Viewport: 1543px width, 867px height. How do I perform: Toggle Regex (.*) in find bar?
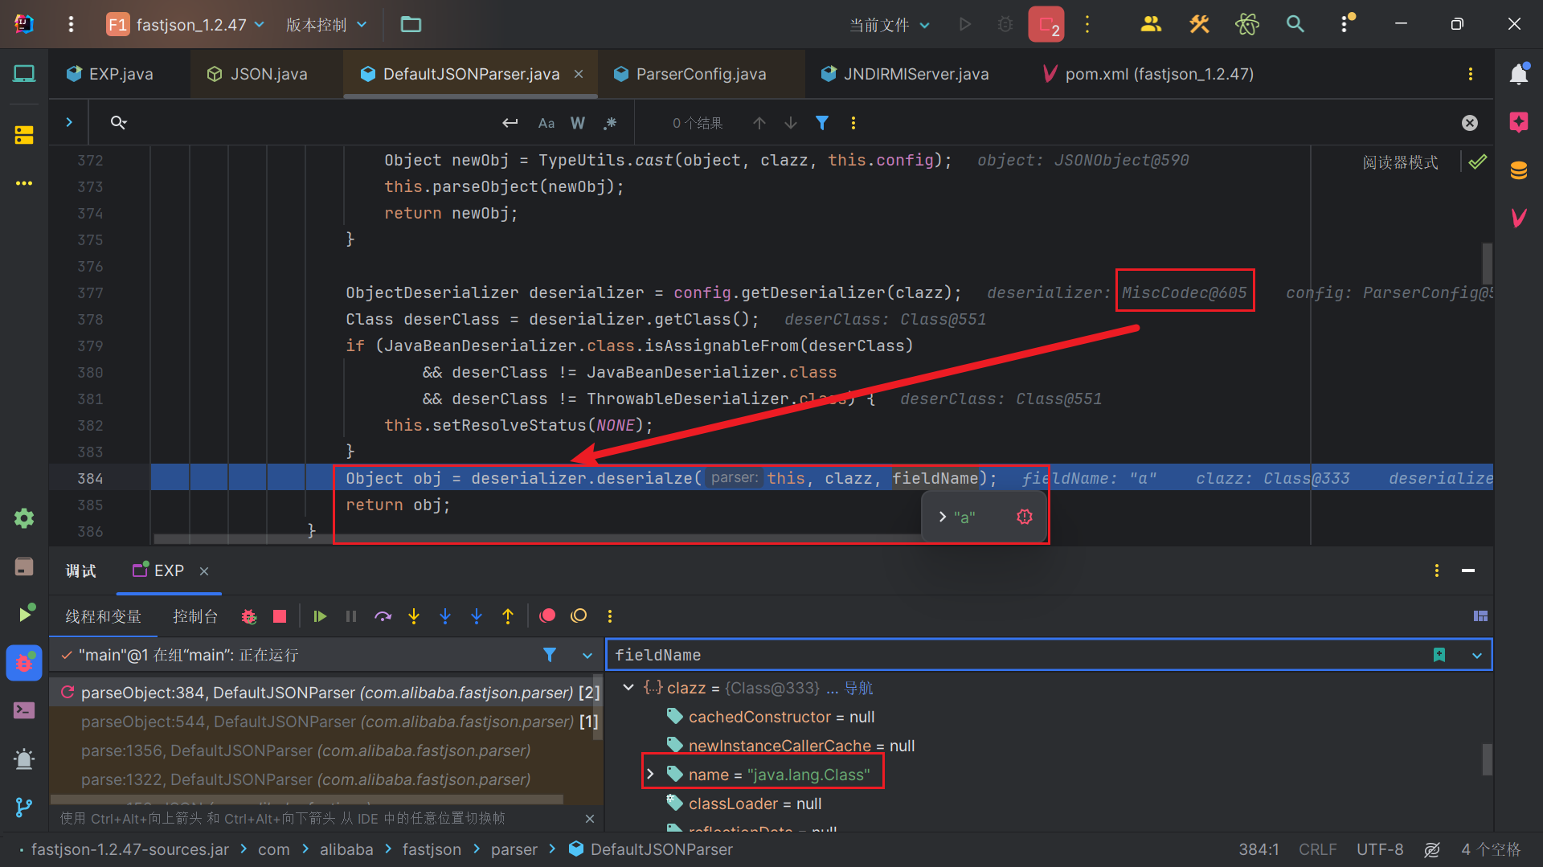[x=610, y=123]
